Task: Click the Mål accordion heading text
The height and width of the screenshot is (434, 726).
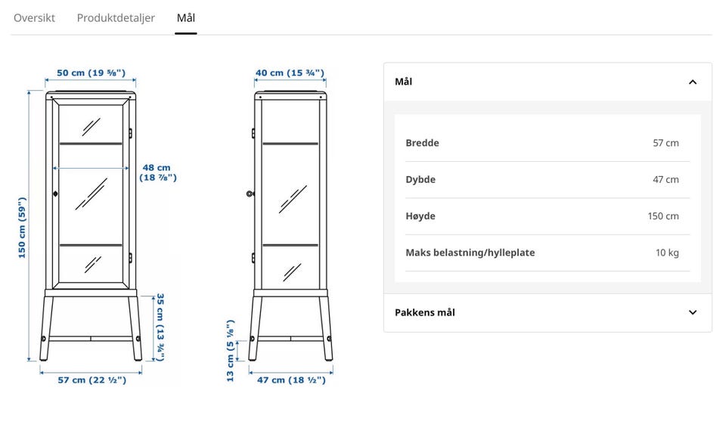Action: [403, 82]
